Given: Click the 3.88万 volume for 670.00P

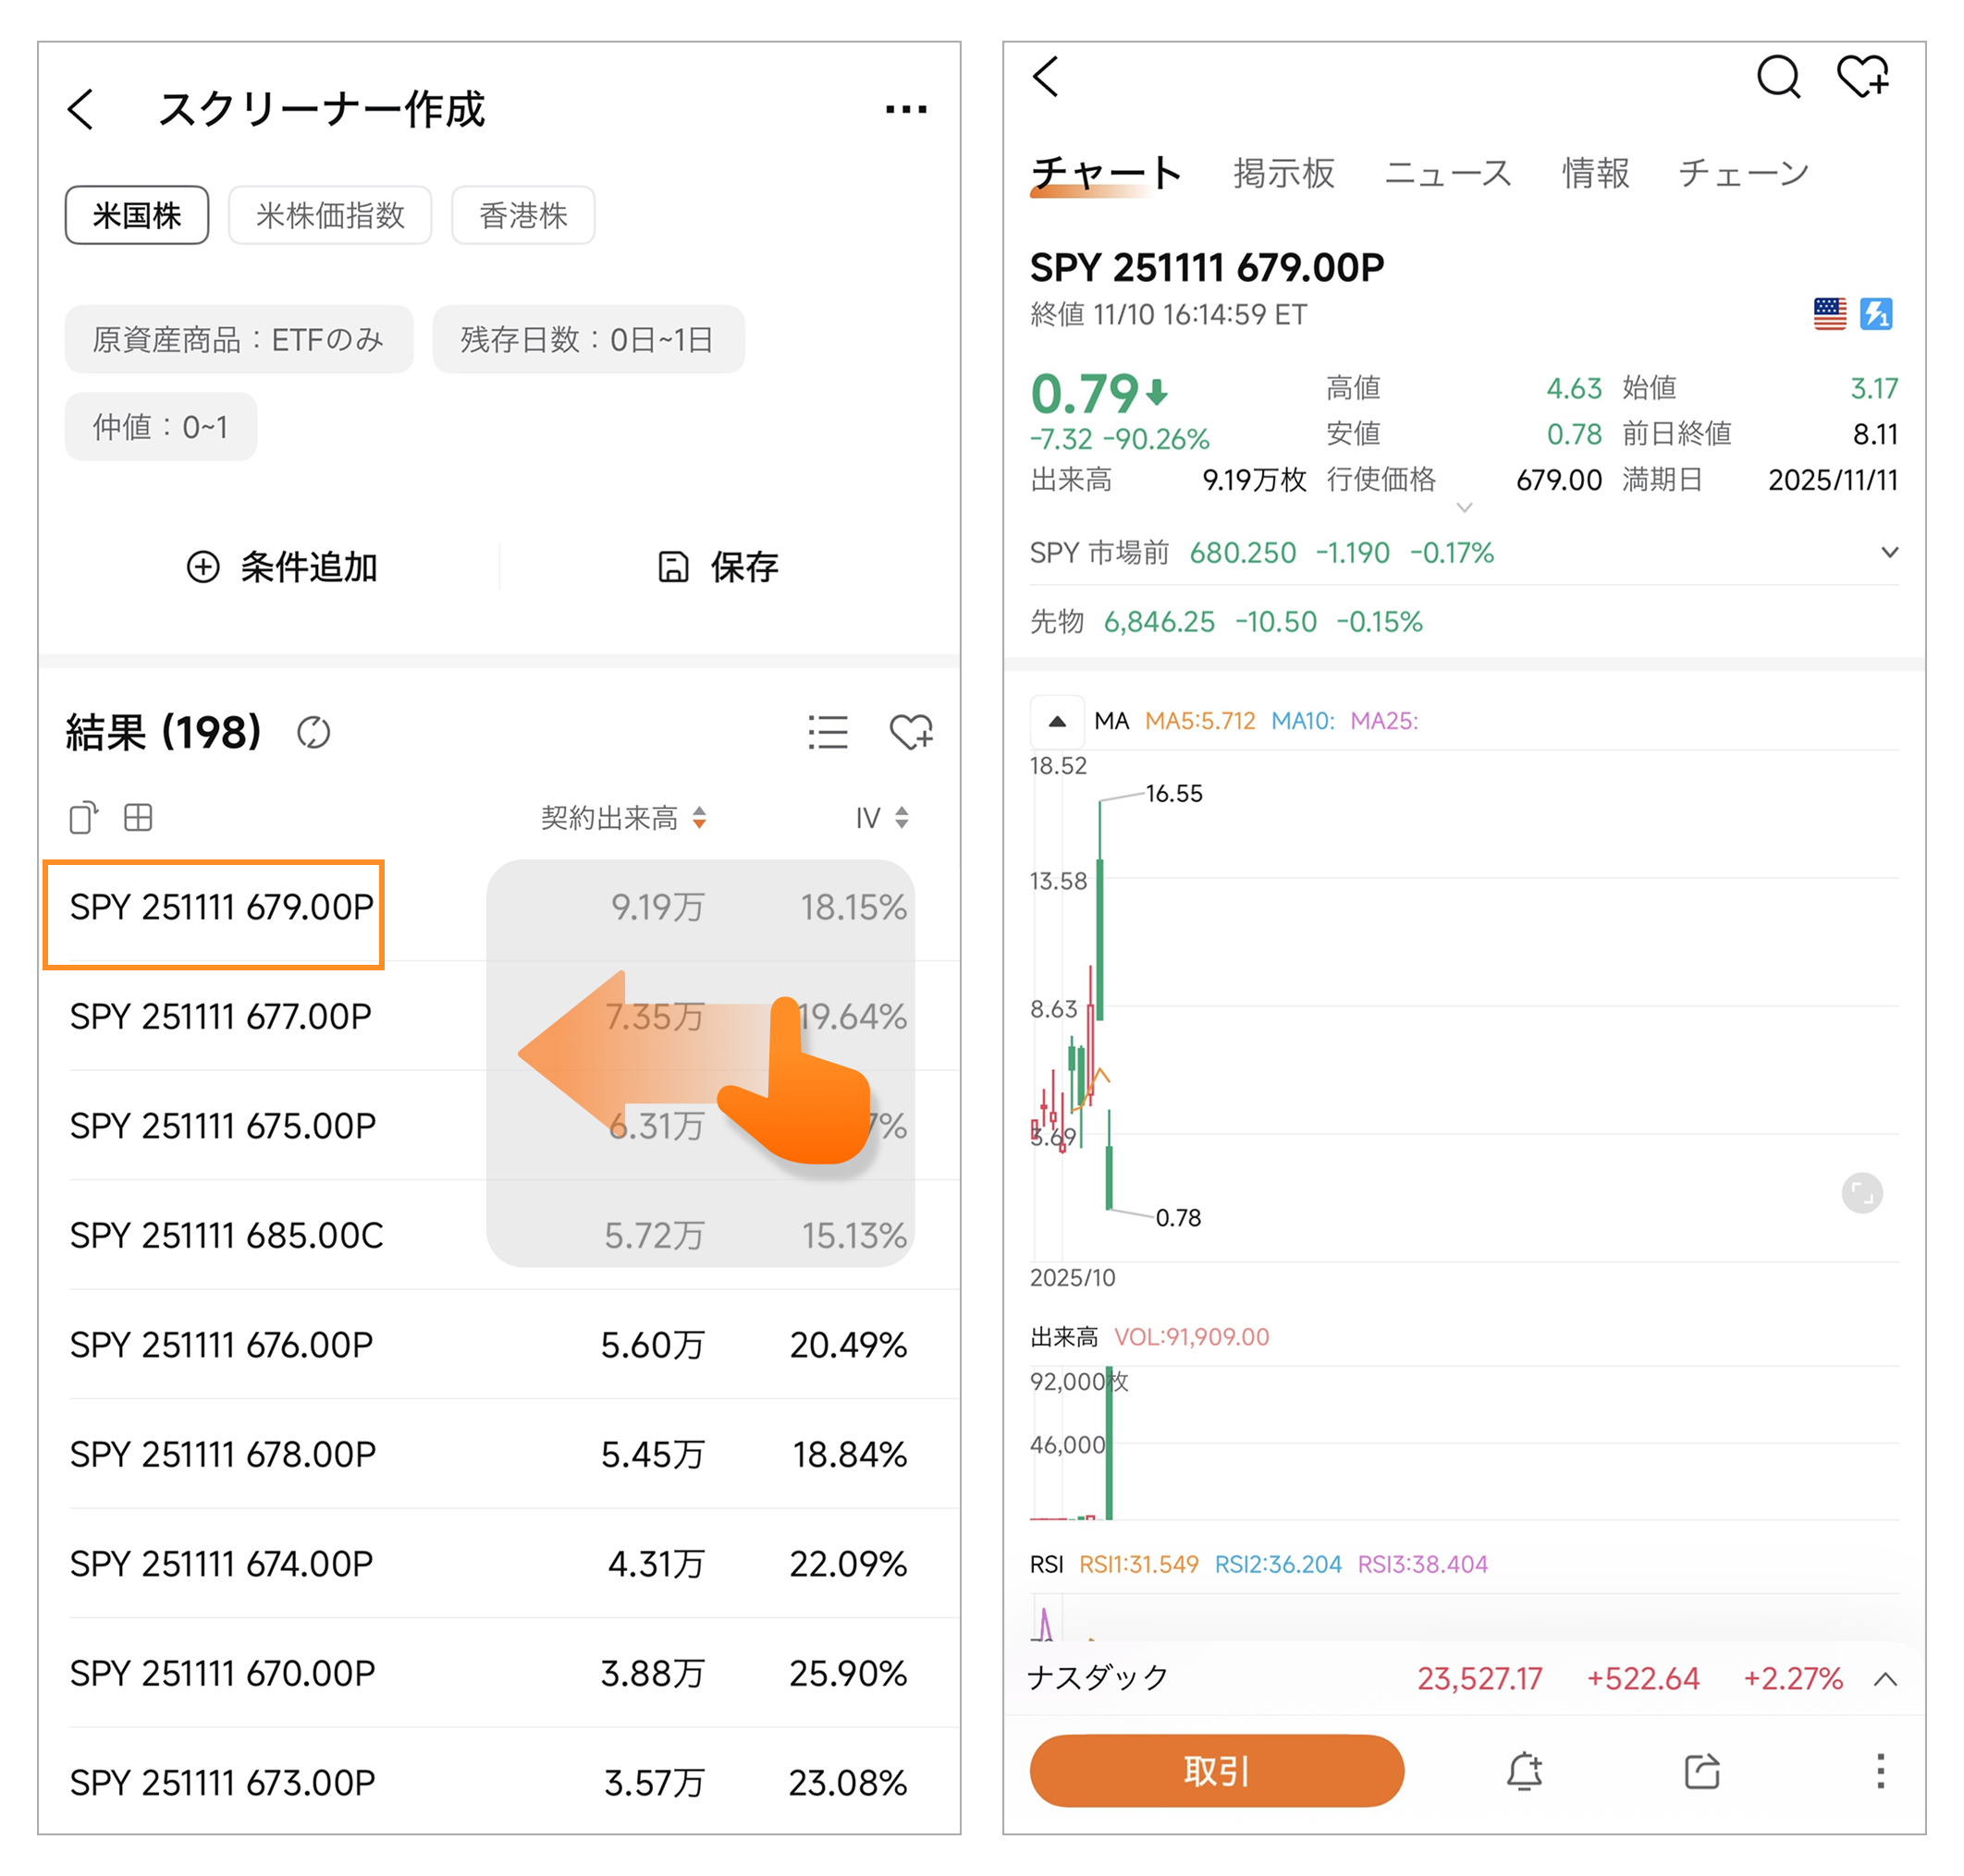Looking at the screenshot, I should coord(651,1672).
